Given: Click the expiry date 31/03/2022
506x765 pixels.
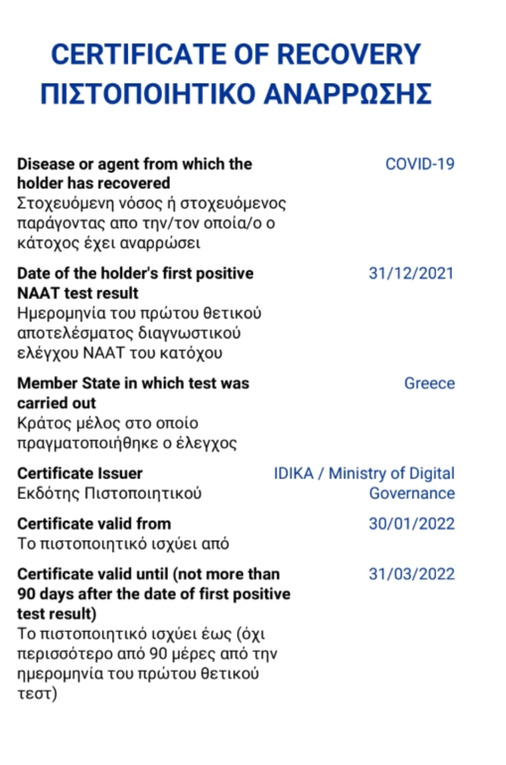Looking at the screenshot, I should coord(411,574).
